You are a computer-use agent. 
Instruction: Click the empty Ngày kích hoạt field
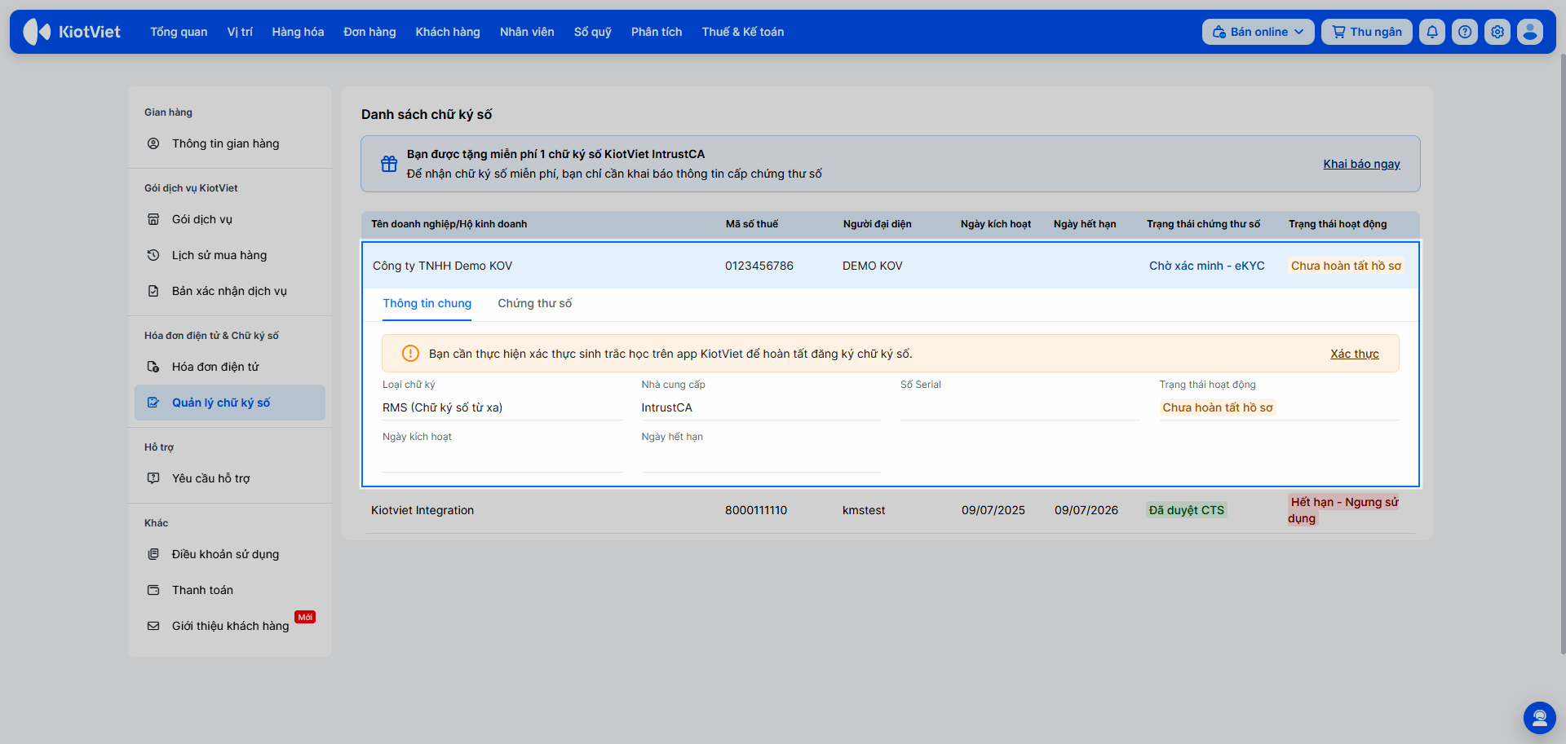(x=502, y=460)
